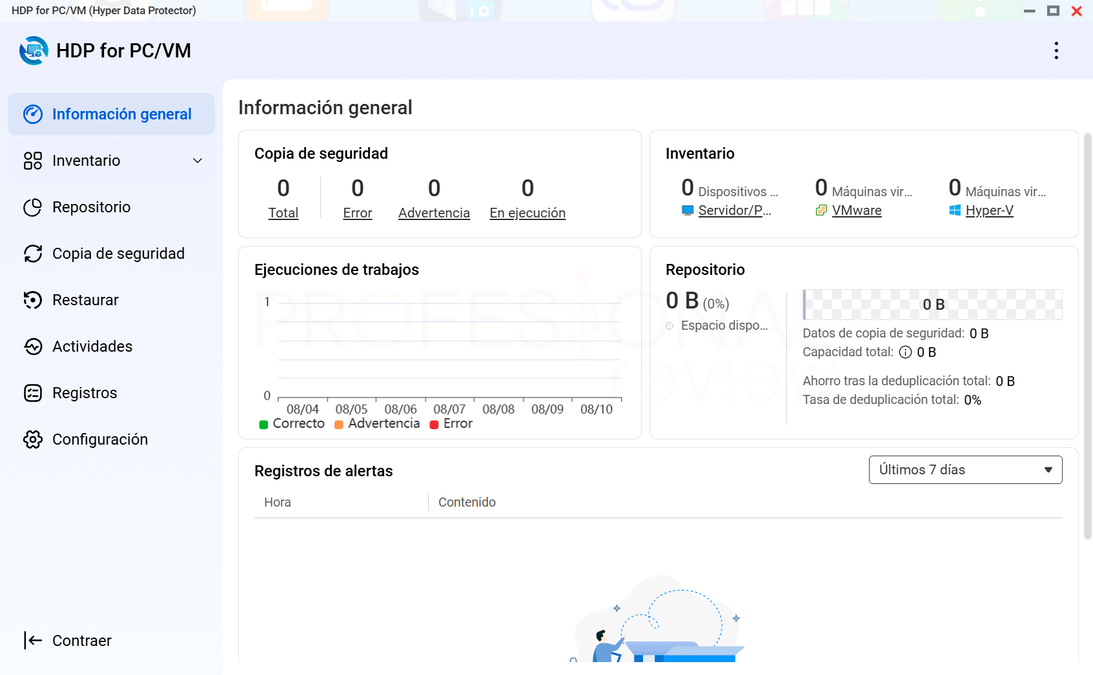Image resolution: width=1093 pixels, height=675 pixels.
Task: Expand the Inventario sidebar chevron
Action: [x=198, y=161]
